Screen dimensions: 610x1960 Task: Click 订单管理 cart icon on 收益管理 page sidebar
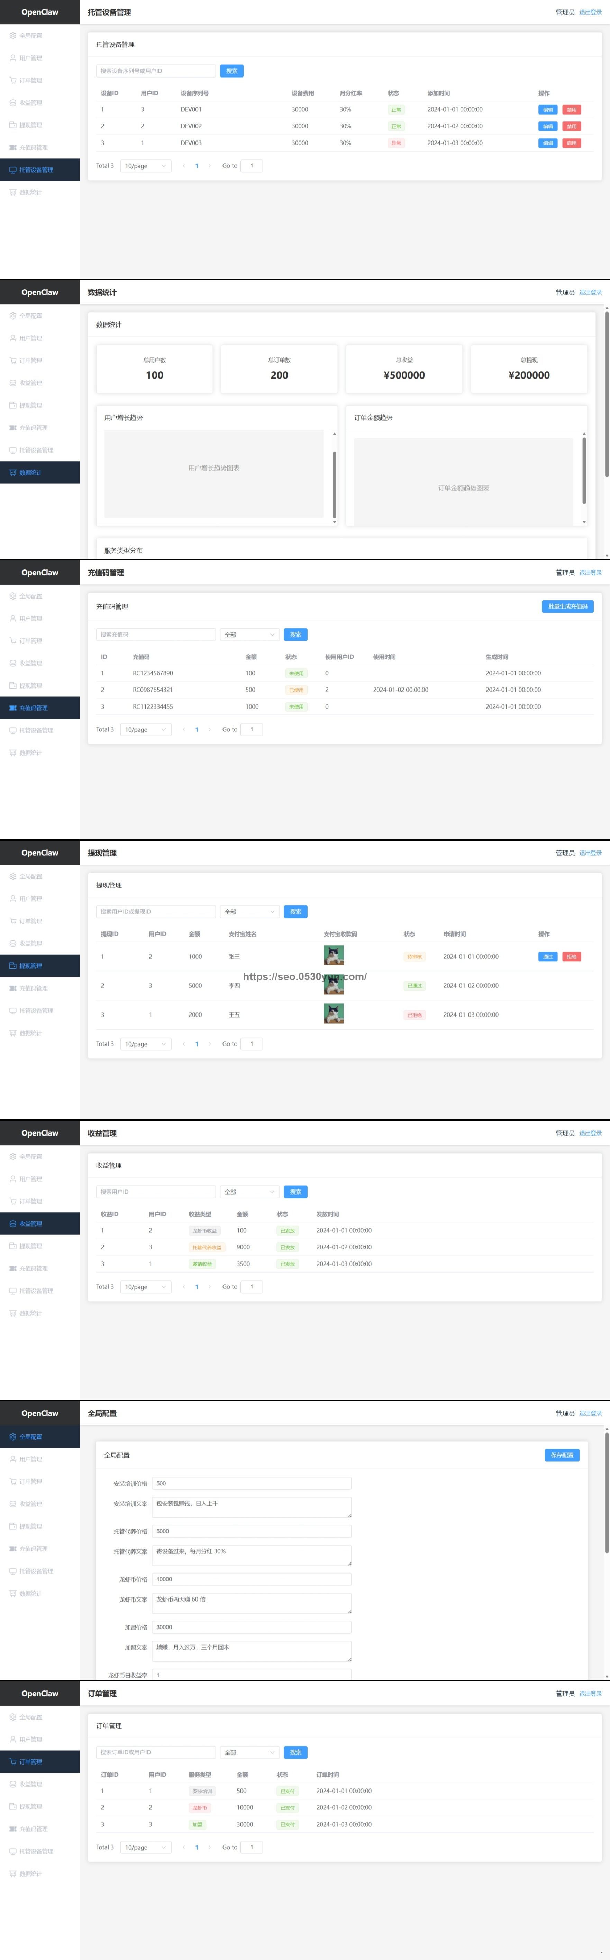pyautogui.click(x=12, y=1201)
